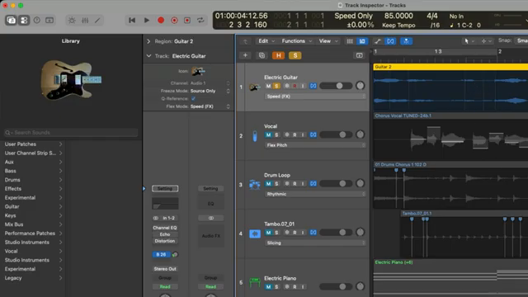Click the Automation curve toolbar icon
528x297 pixels.
pyautogui.click(x=378, y=41)
